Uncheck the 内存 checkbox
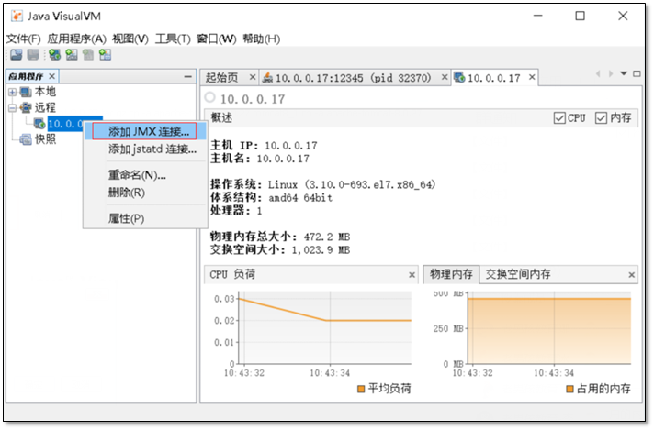 [x=602, y=118]
